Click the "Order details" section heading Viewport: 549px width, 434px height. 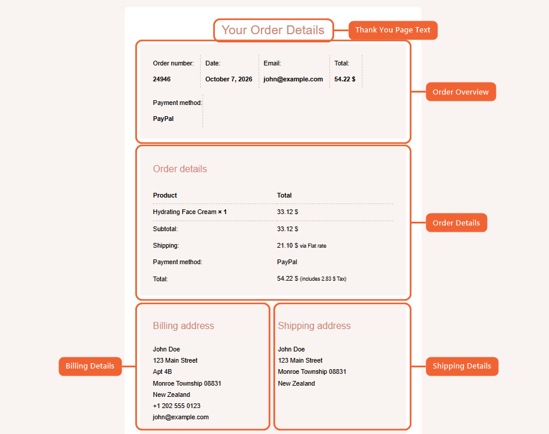point(180,169)
